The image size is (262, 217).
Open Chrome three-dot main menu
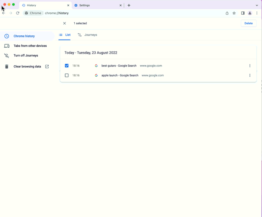[x=257, y=13]
